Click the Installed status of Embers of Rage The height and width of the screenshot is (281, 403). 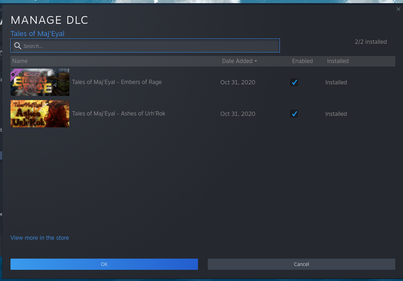click(x=336, y=82)
